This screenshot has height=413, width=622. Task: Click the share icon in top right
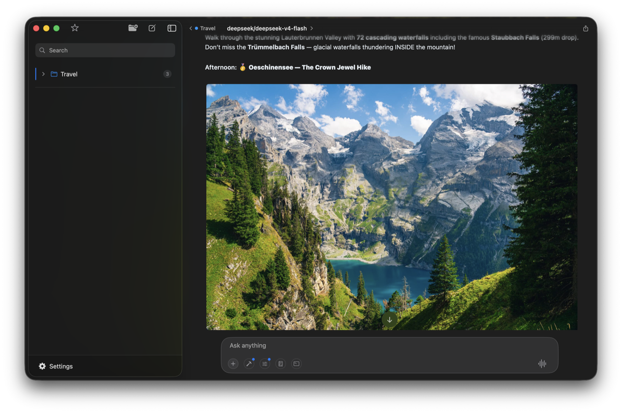(x=586, y=29)
